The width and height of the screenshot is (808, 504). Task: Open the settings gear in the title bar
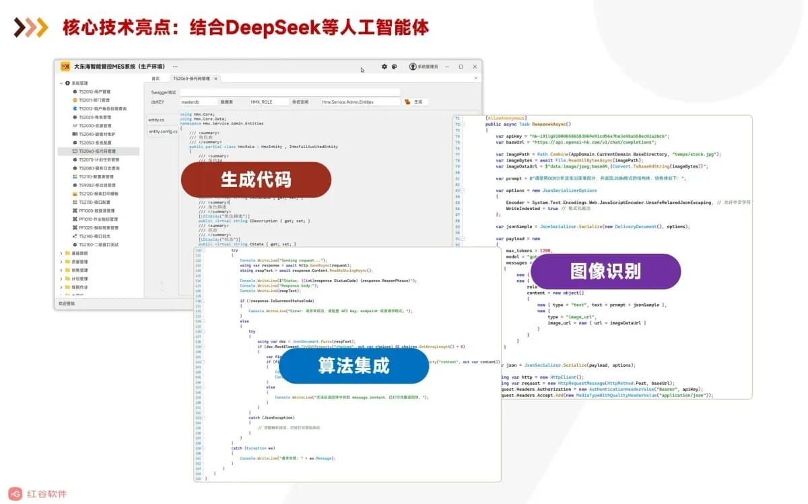pyautogui.click(x=384, y=67)
